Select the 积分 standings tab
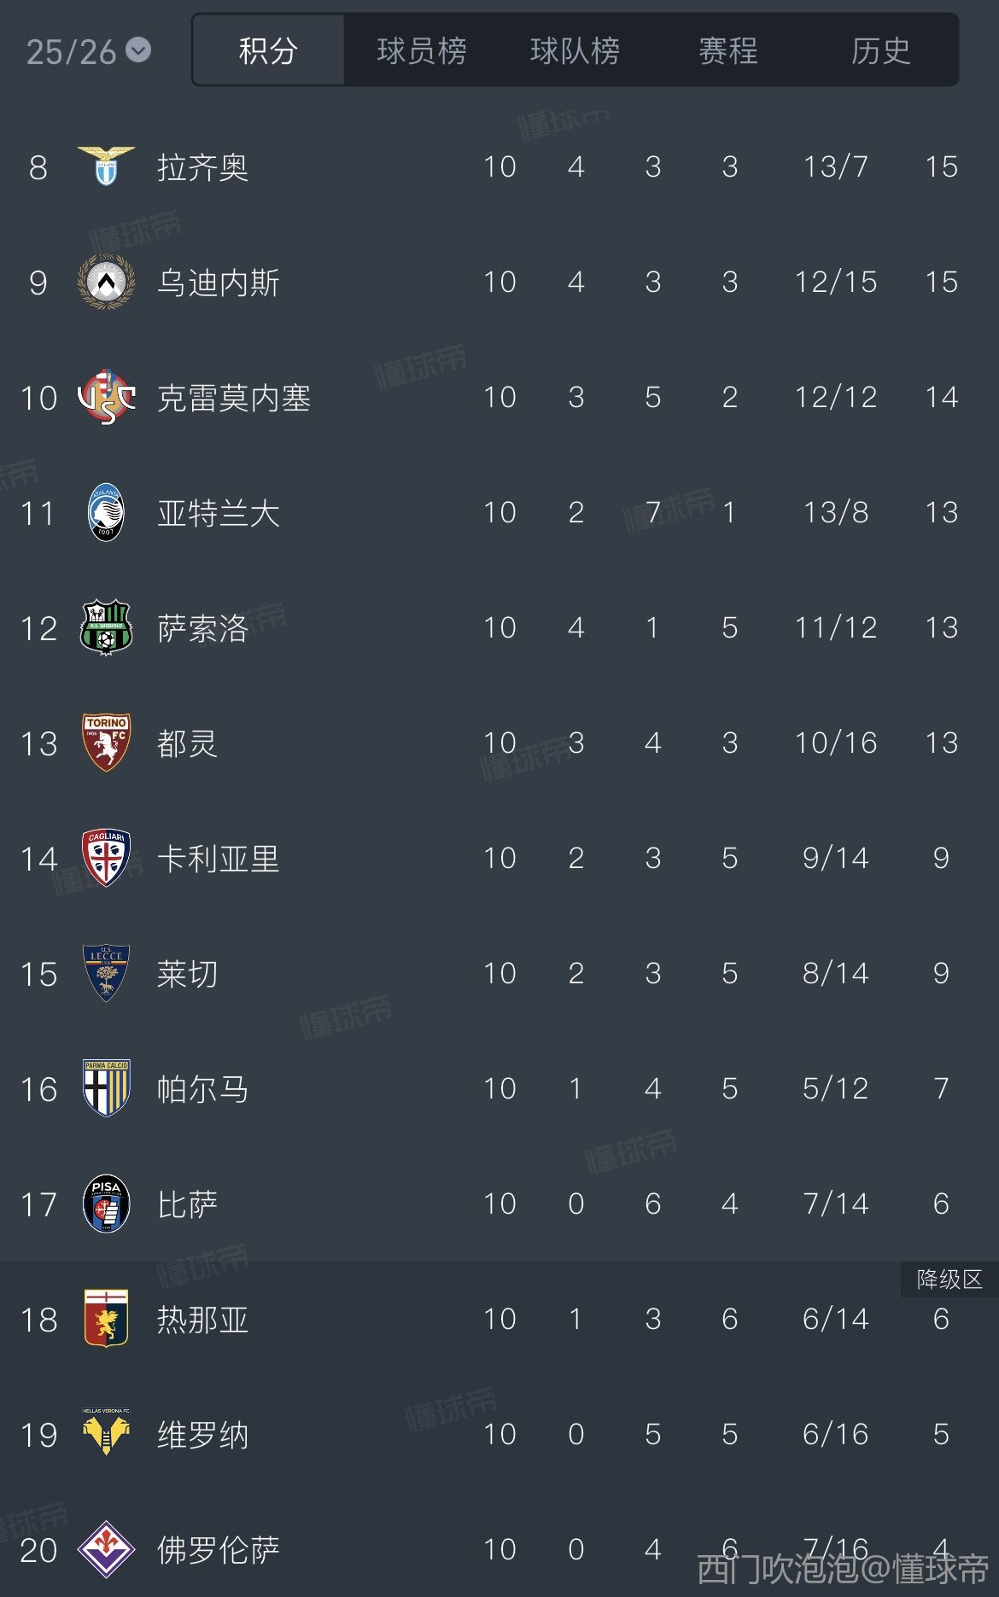 click(268, 51)
